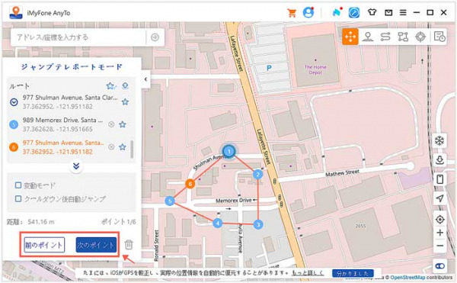Viewport: 457px width, 283px height.
Task: Toggle the switch at map bottom right
Action: coord(439,265)
